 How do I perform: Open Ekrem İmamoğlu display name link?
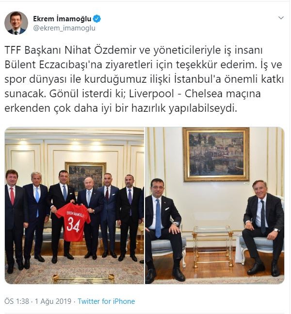[62, 19]
